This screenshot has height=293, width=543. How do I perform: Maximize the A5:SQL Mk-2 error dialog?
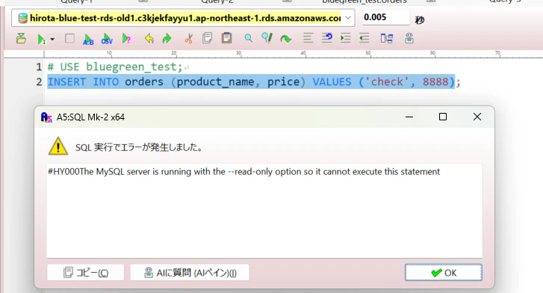443,117
